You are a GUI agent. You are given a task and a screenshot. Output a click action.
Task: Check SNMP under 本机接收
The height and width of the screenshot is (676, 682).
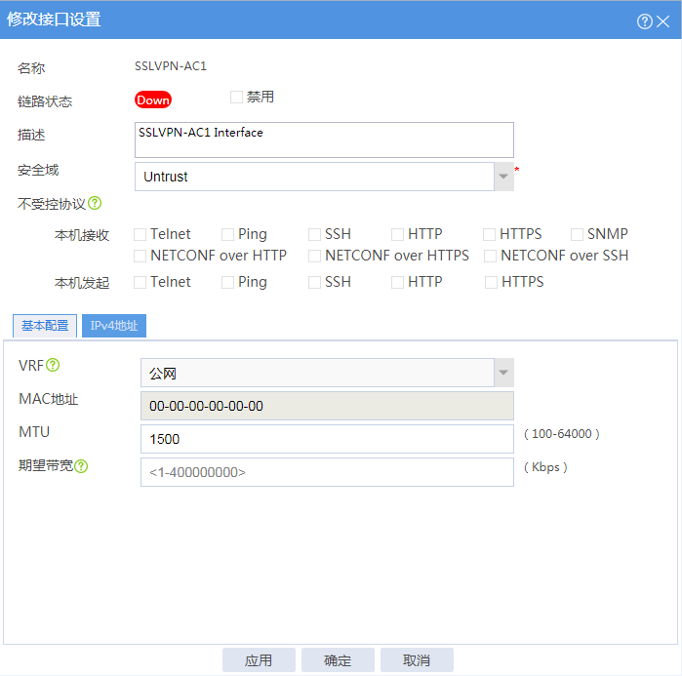(x=577, y=234)
